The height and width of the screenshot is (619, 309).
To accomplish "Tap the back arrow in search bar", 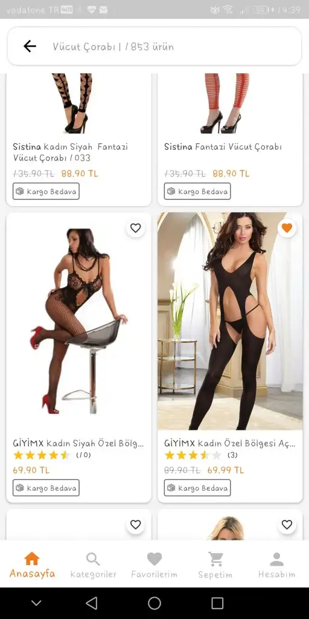I will point(30,47).
